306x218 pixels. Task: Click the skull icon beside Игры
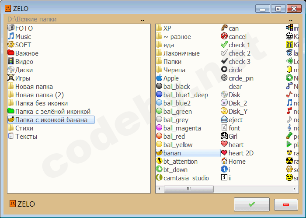11,78
